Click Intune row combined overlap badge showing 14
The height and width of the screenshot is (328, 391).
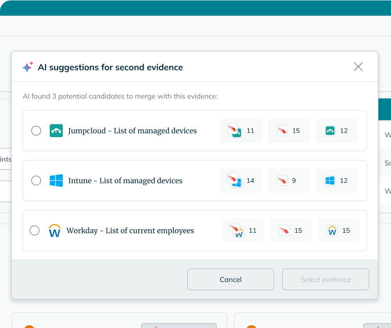pos(241,180)
